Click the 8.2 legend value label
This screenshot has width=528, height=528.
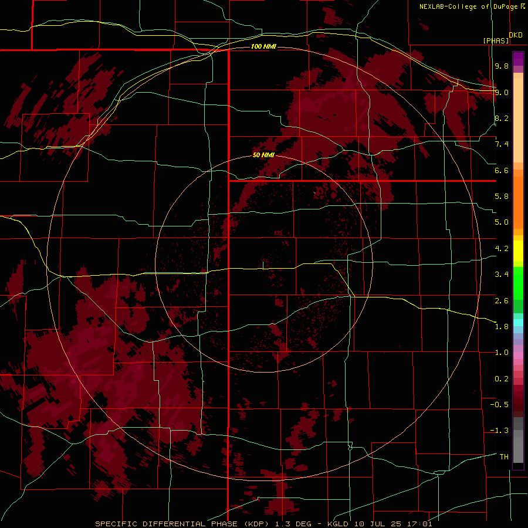click(502, 118)
